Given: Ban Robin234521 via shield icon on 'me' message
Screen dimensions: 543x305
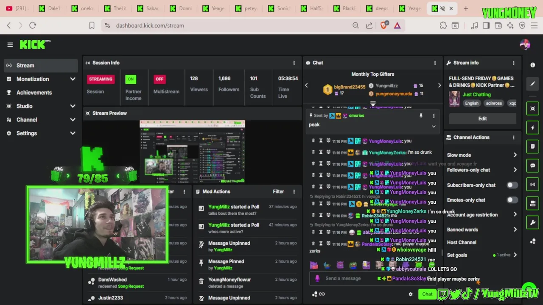Looking at the screenshot, I should pyautogui.click(x=328, y=215).
